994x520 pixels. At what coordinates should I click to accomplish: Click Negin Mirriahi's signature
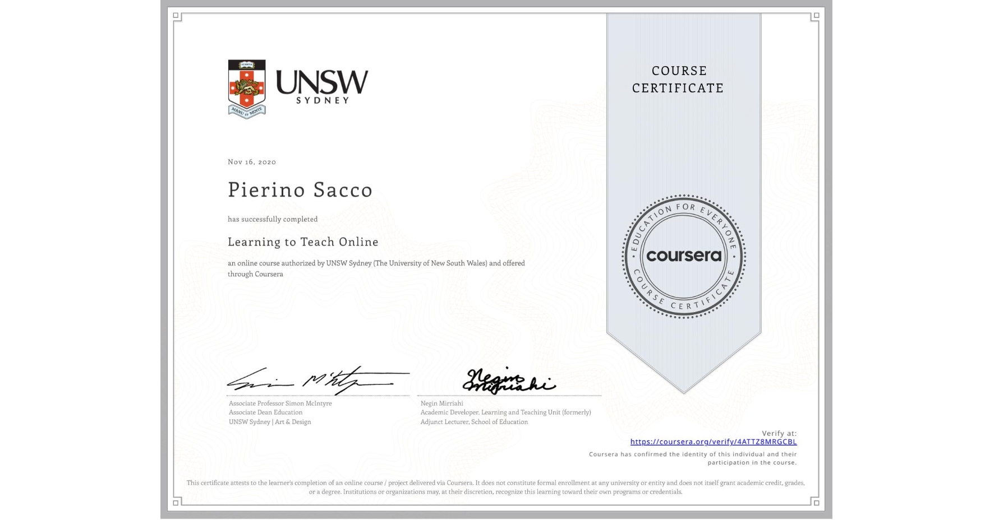click(x=509, y=381)
